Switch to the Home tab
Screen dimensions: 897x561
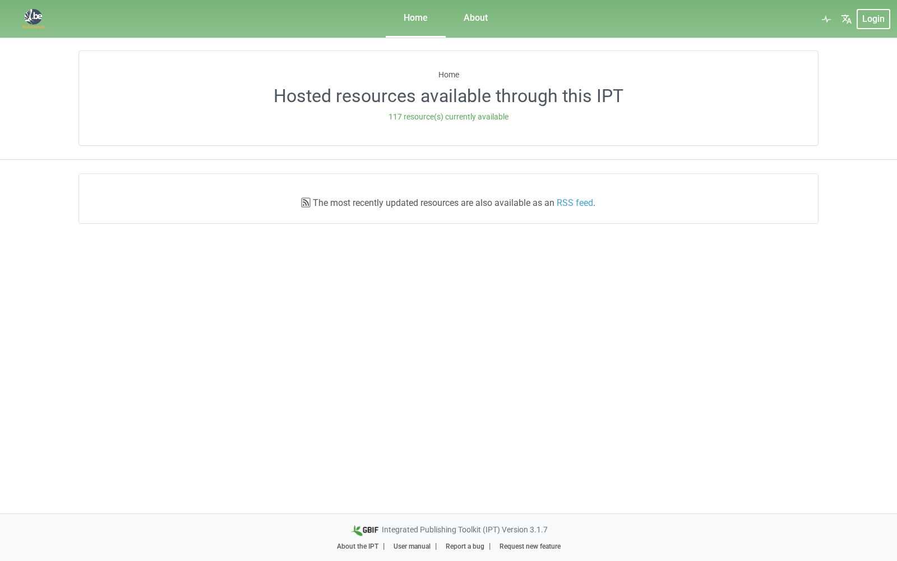[415, 18]
